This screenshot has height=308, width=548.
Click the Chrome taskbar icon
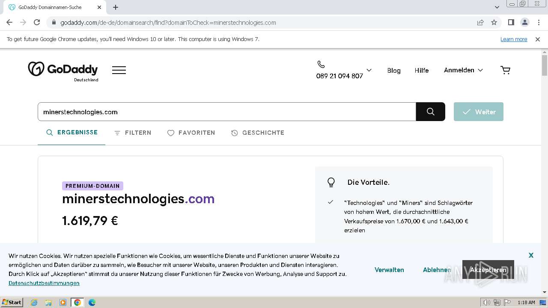click(77, 302)
